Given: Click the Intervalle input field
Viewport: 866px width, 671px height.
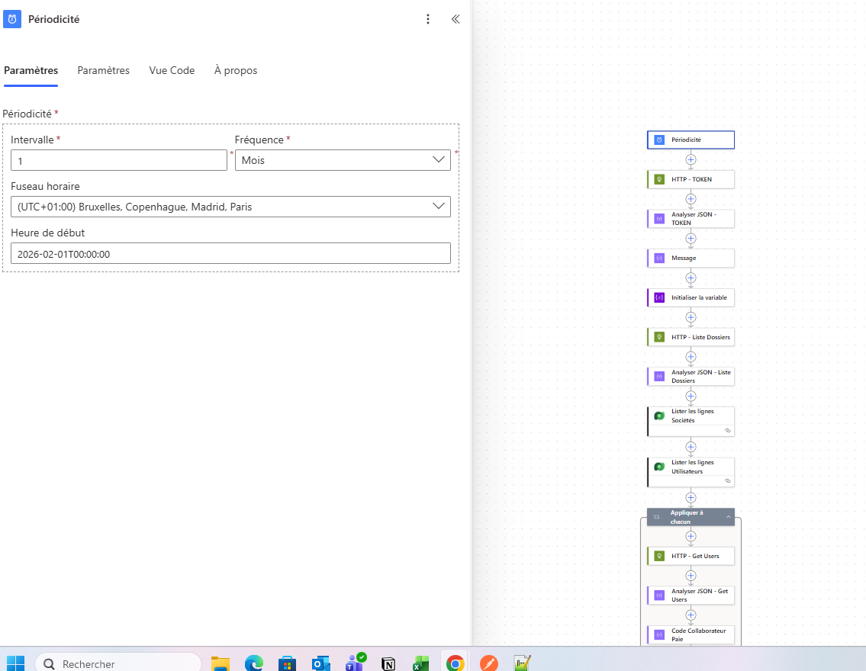Looking at the screenshot, I should point(119,160).
